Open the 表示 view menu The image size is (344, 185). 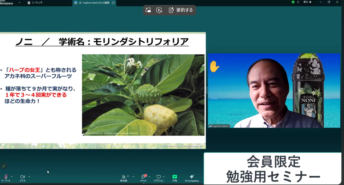(307, 2)
